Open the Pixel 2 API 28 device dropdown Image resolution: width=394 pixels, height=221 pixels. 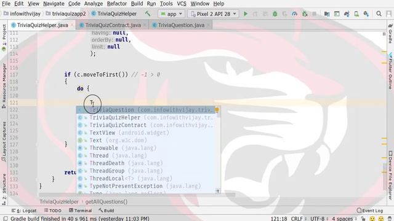click(213, 14)
